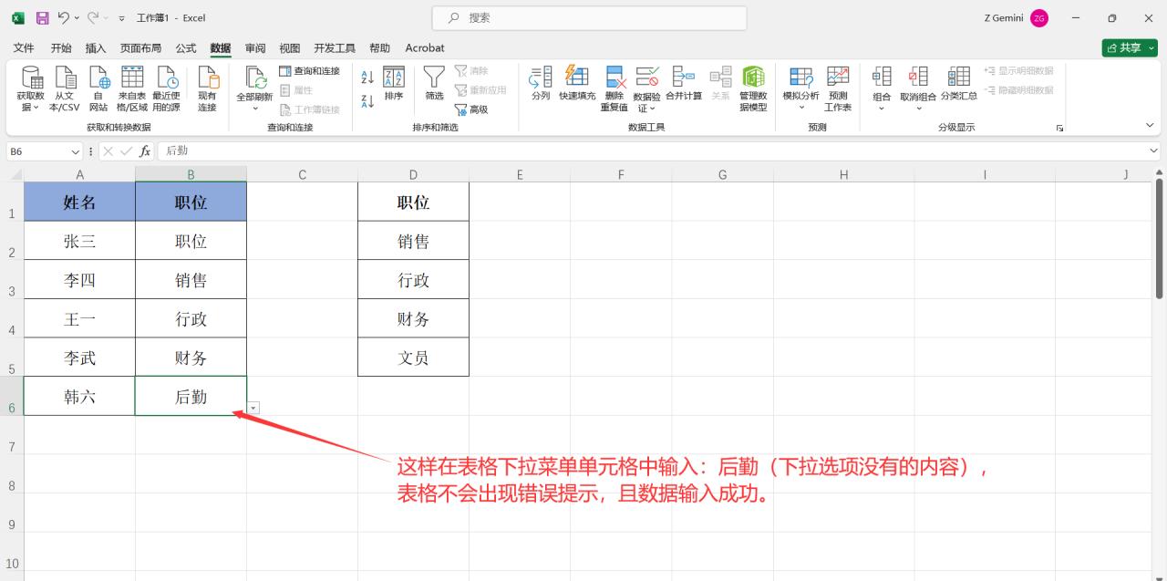The width and height of the screenshot is (1167, 581).
Task: Open the Outline (分级显示) dialog launcher
Action: tap(1059, 129)
